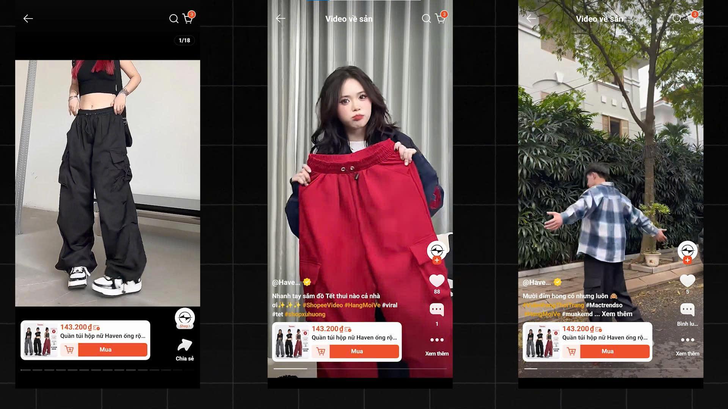Open the shopping cart on left screen
Viewport: 728px width, 409px height.
point(188,18)
